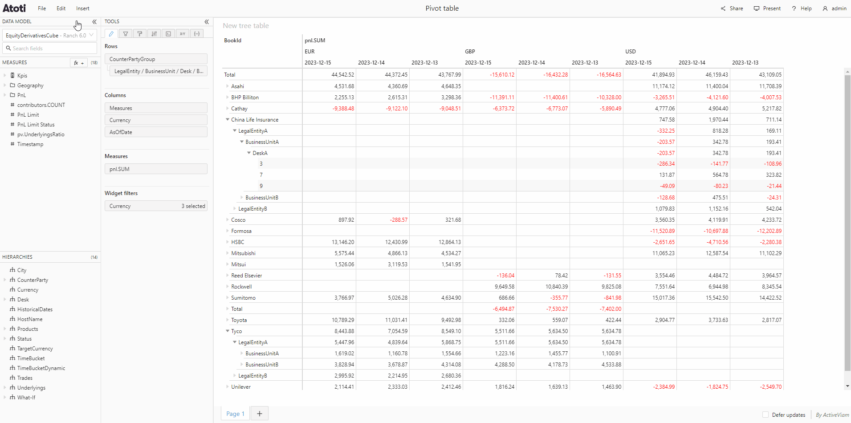851x423 pixels.
Task: Expand the Unilever row
Action: [x=228, y=386]
